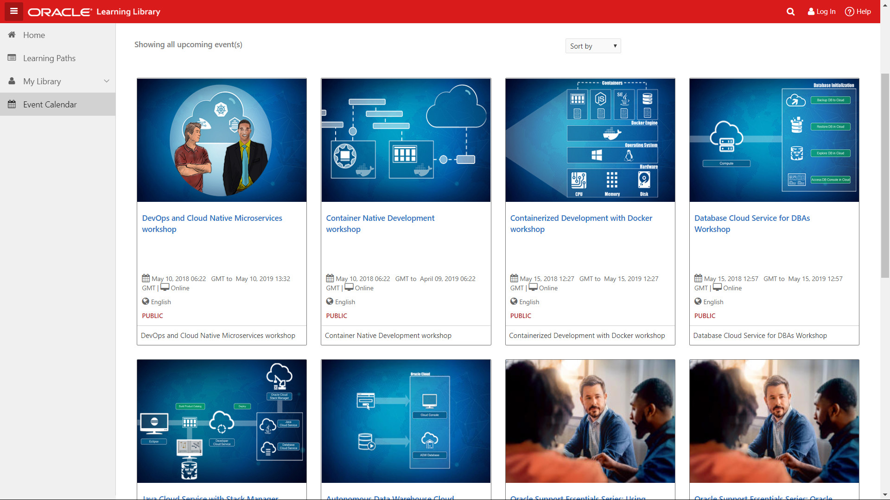Image resolution: width=890 pixels, height=500 pixels.
Task: Click the search magnifier icon
Action: (791, 12)
